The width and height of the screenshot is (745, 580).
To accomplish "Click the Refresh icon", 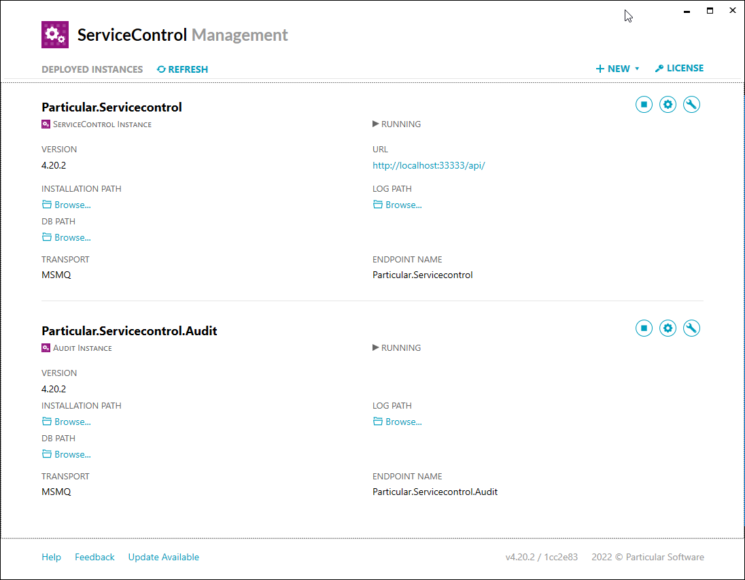I will 181,69.
